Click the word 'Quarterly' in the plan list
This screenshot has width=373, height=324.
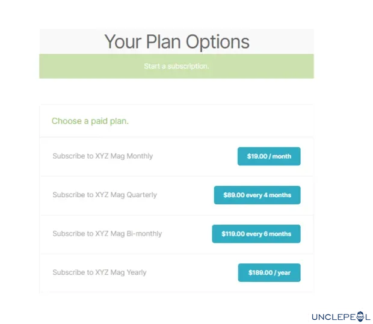point(141,195)
